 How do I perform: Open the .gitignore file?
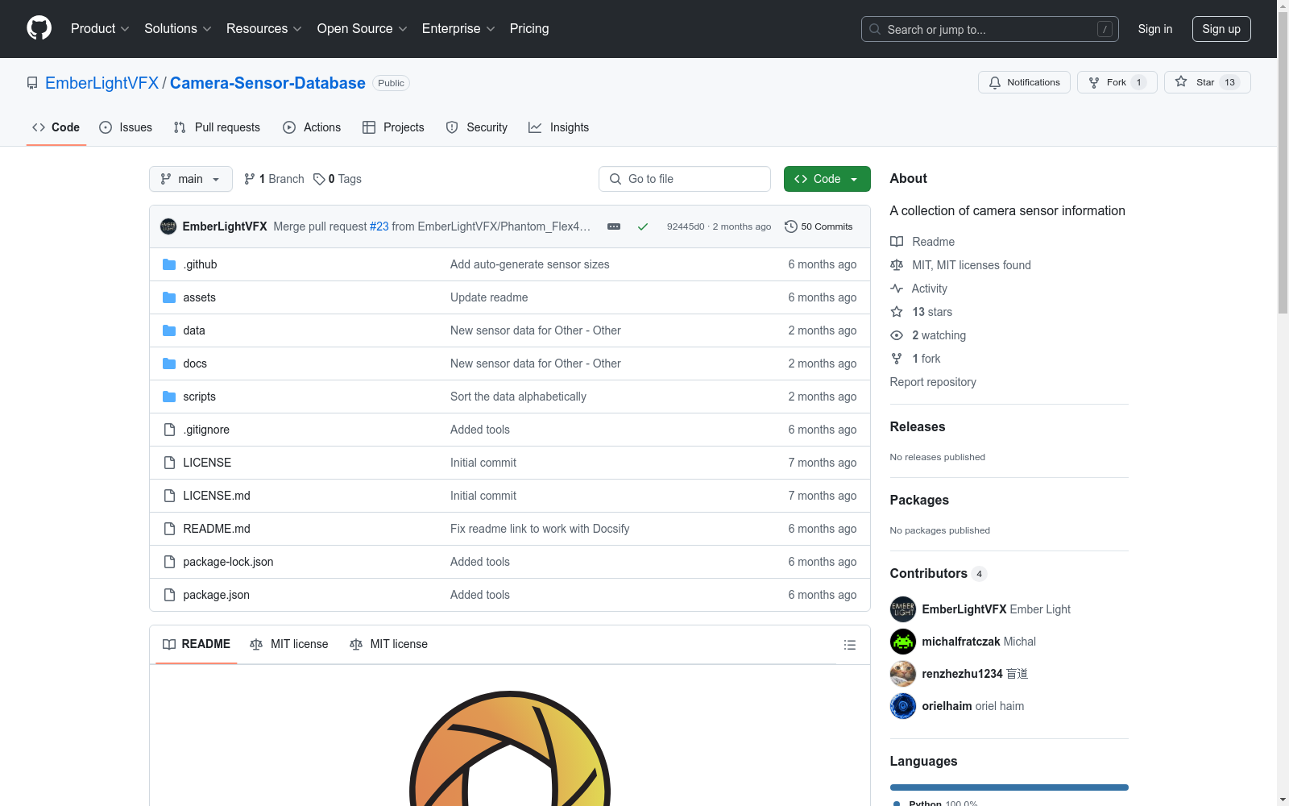(206, 430)
